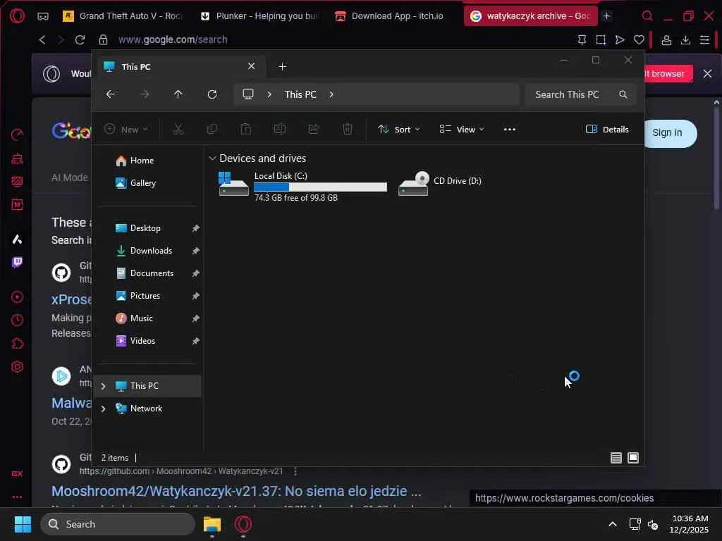
Task: Open a new Opera browser tab
Action: [x=607, y=16]
